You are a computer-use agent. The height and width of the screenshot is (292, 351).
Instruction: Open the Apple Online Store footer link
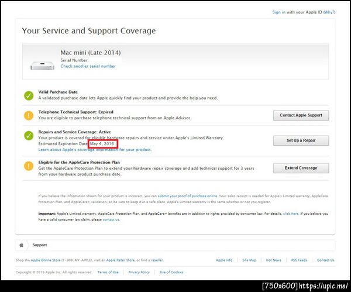pos(46,260)
